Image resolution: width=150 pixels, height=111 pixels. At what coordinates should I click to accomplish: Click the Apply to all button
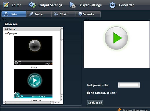pos(95,103)
